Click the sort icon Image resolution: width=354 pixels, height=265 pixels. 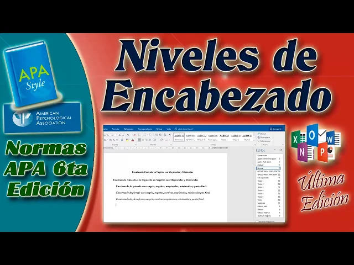click(165, 135)
